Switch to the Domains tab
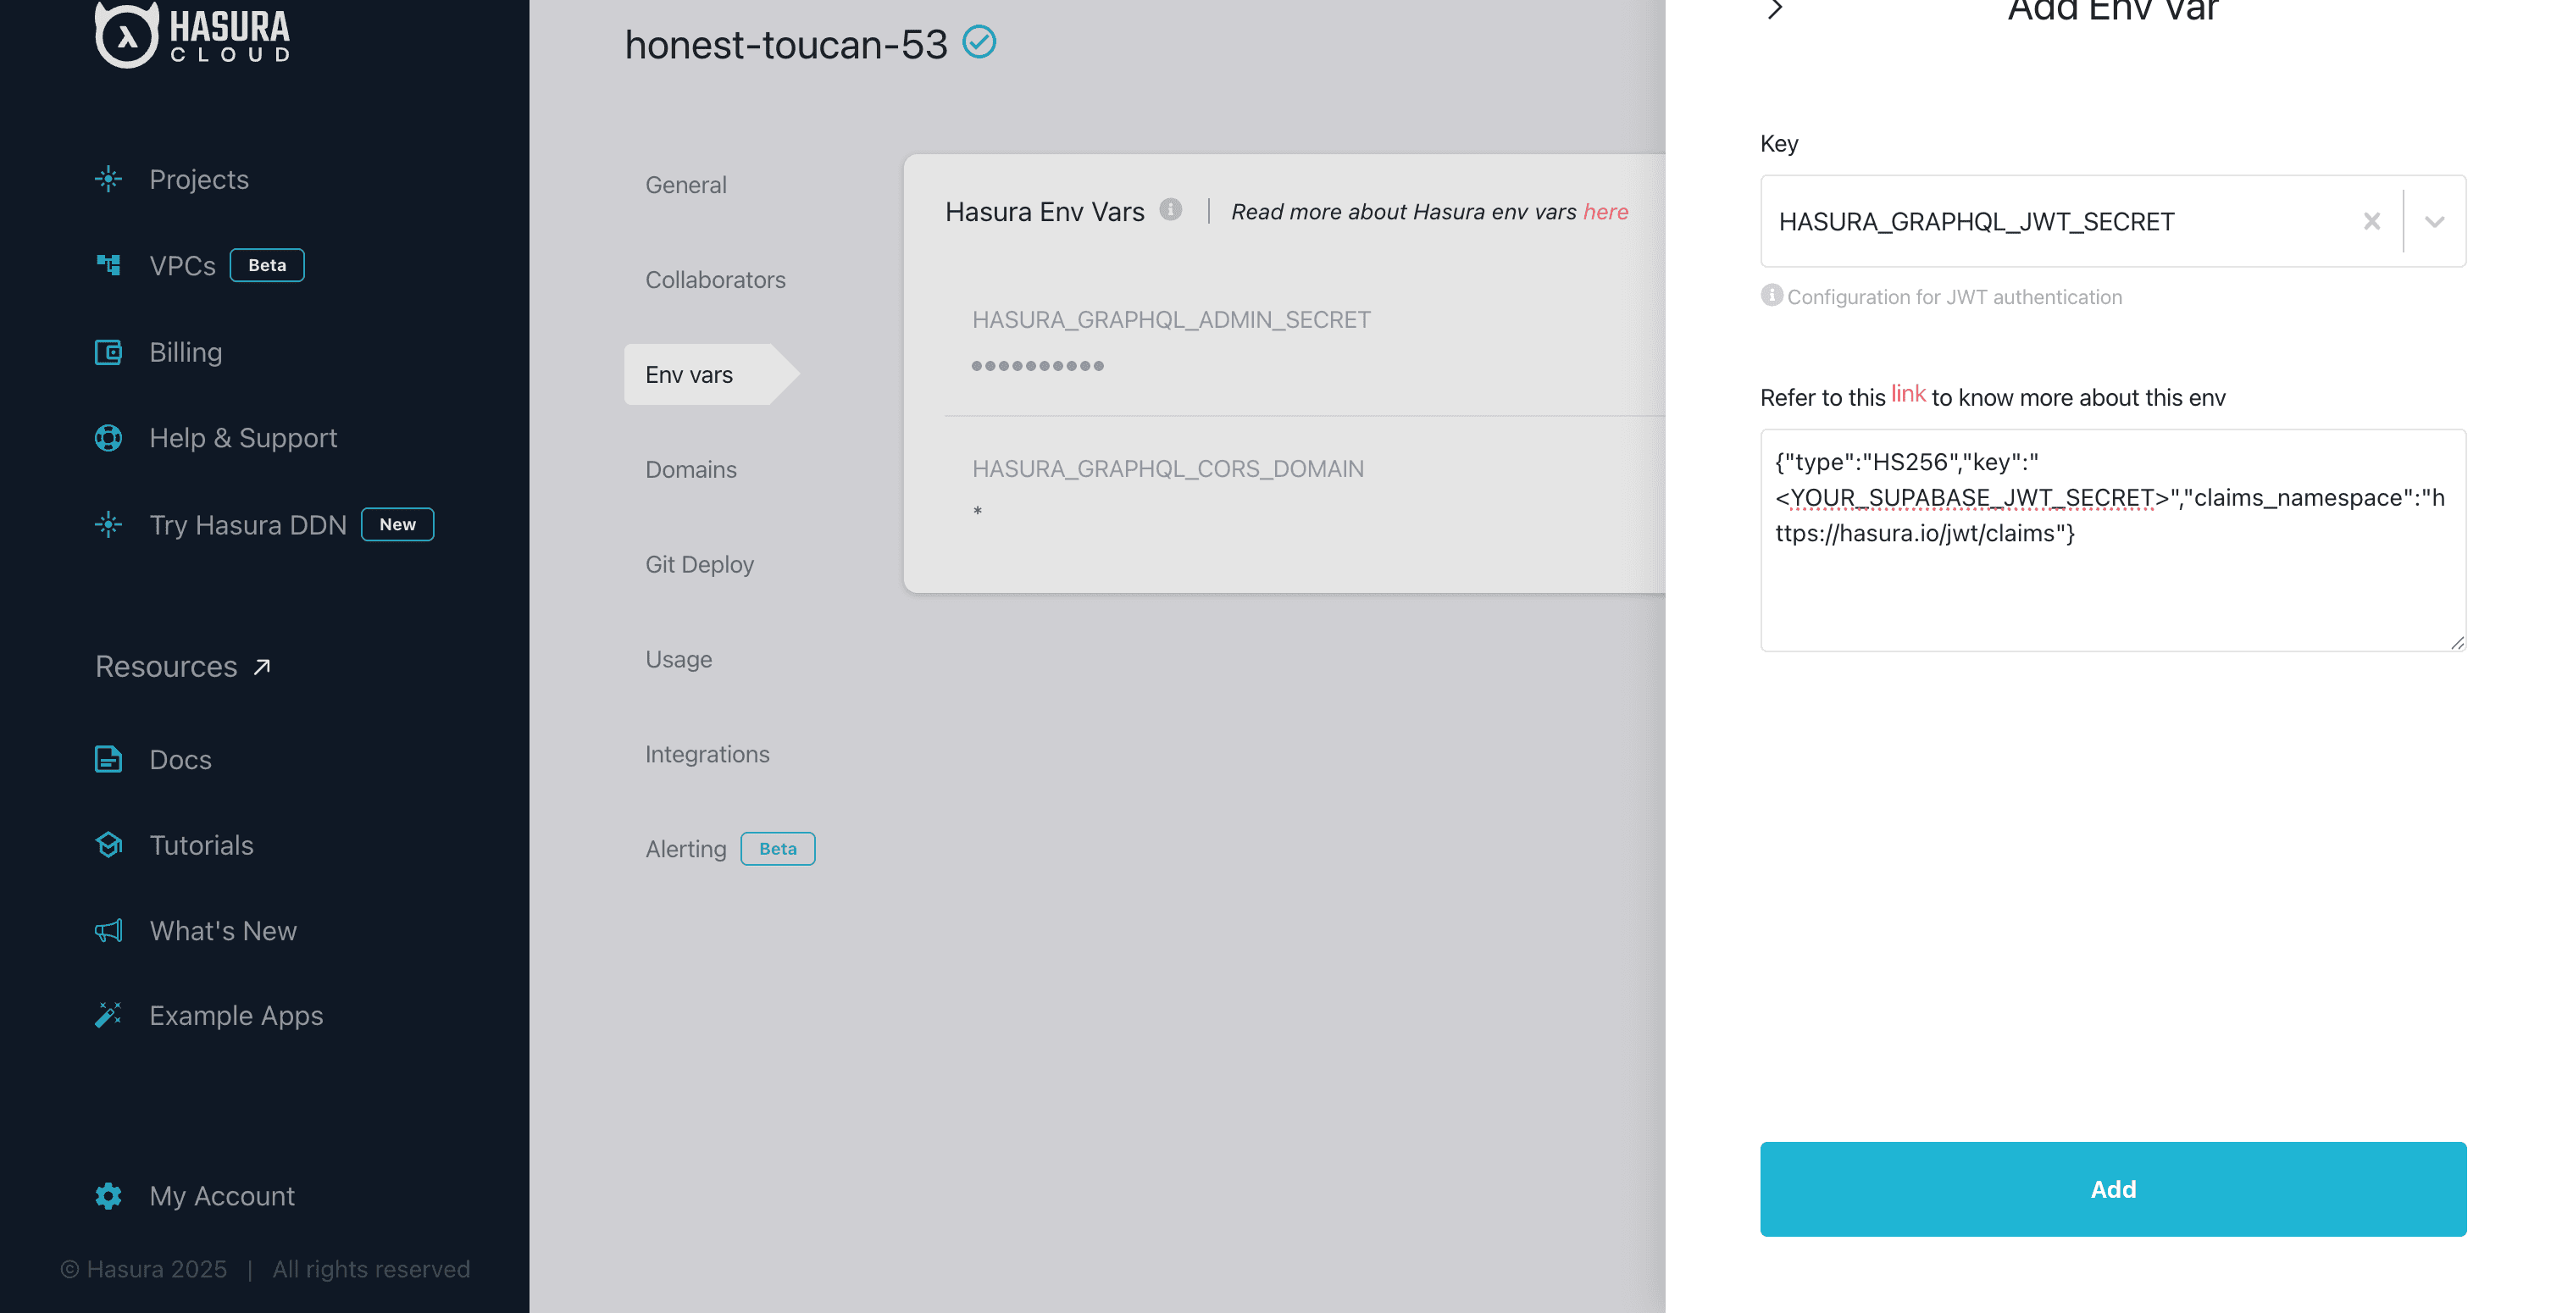The image size is (2562, 1313). coord(690,468)
